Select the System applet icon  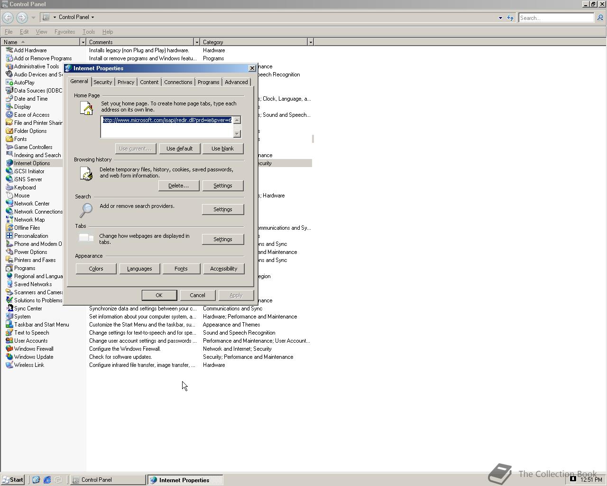tap(9, 317)
